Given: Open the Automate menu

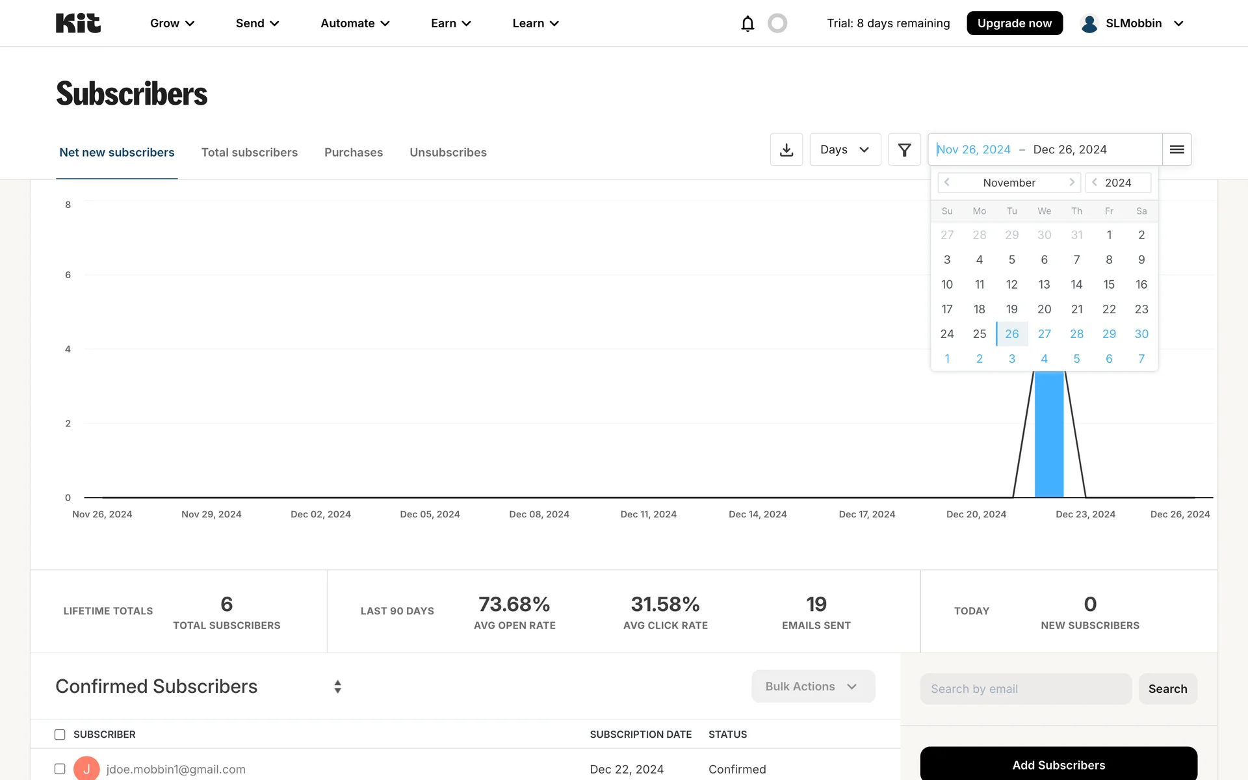Looking at the screenshot, I should 355,23.
